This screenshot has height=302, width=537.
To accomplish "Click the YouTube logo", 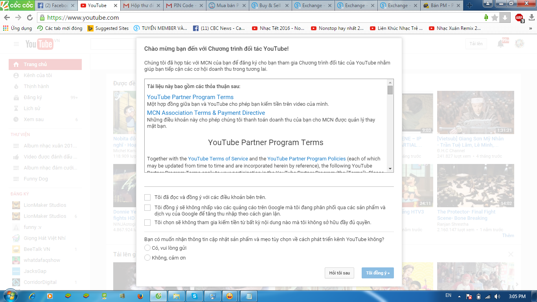I will (40, 44).
